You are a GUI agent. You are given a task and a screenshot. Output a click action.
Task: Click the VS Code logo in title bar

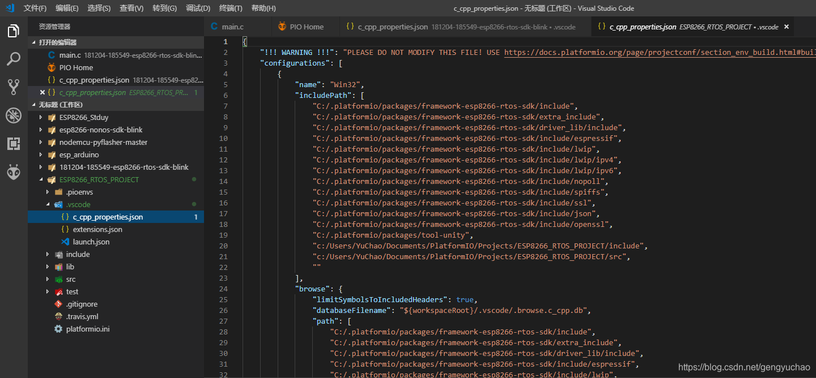click(9, 8)
